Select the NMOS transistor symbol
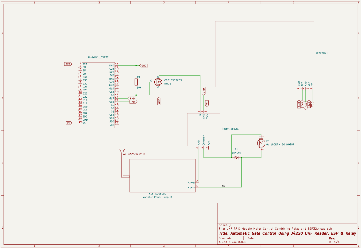361x248 pixels. pos(158,82)
